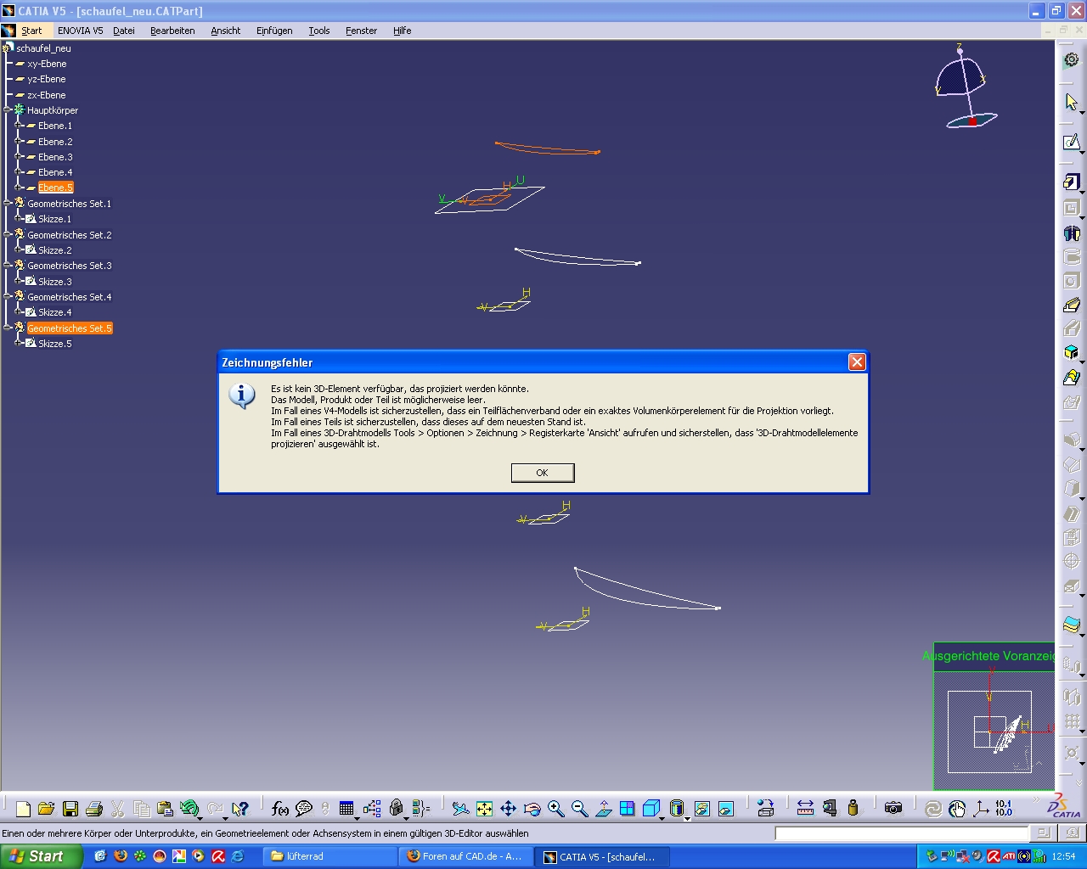The image size is (1087, 869).
Task: Select highlighted Ebene.5 tree entry
Action: point(55,188)
